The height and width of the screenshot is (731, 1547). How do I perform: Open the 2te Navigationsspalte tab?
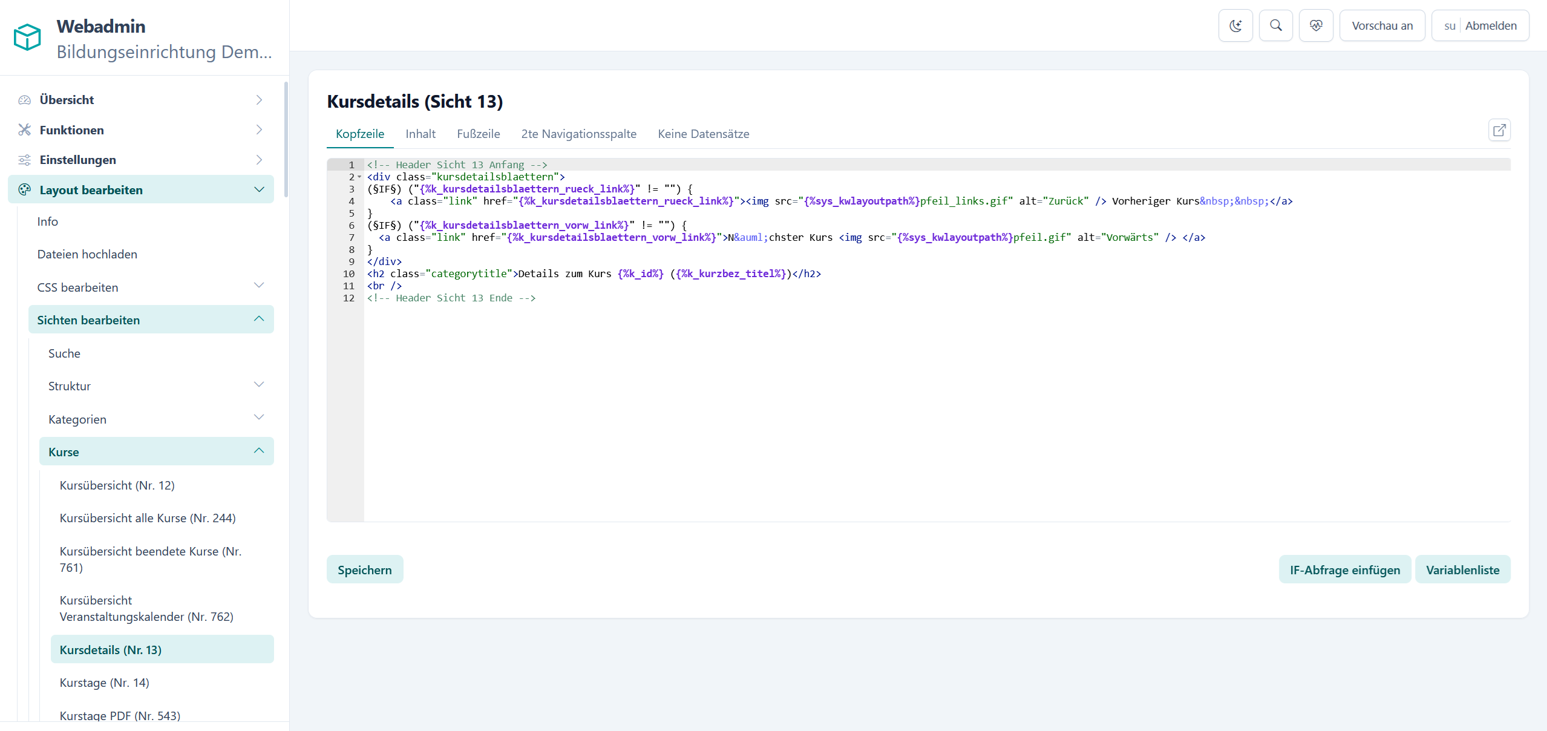pos(579,134)
